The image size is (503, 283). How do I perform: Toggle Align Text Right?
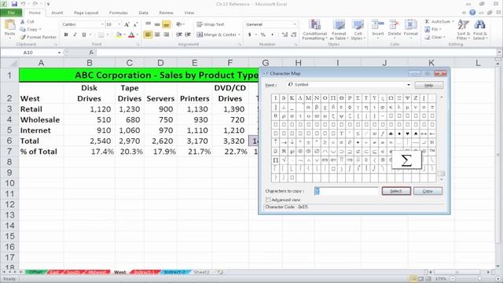[166, 35]
